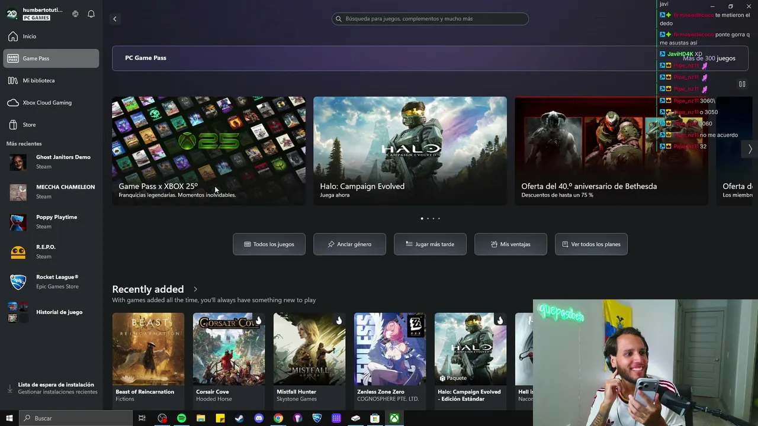
Task: Click the Todos los juegos button
Action: (269, 244)
